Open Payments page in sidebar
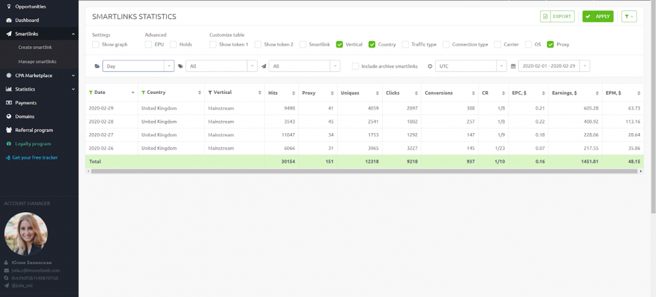Viewport: 656px width, 297px height. (x=26, y=103)
